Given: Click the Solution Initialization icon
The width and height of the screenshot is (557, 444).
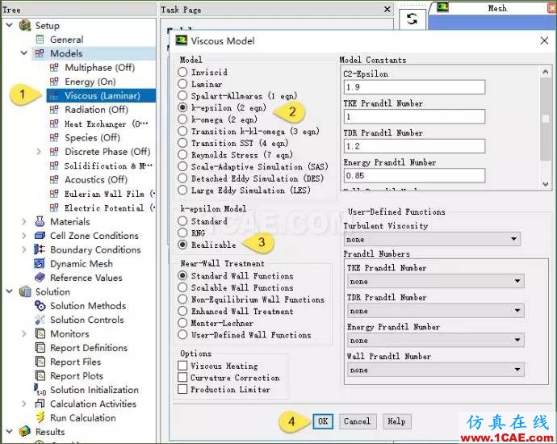Looking at the screenshot, I should [40, 390].
